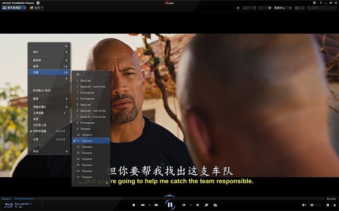
Task: Select 正常屏幕 menu entry
Action: click(x=49, y=113)
